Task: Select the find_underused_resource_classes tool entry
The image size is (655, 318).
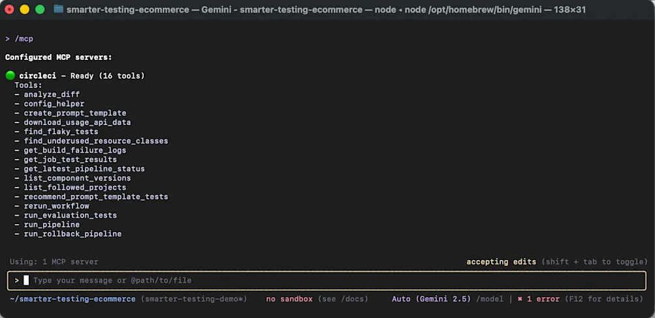Action: coord(96,141)
